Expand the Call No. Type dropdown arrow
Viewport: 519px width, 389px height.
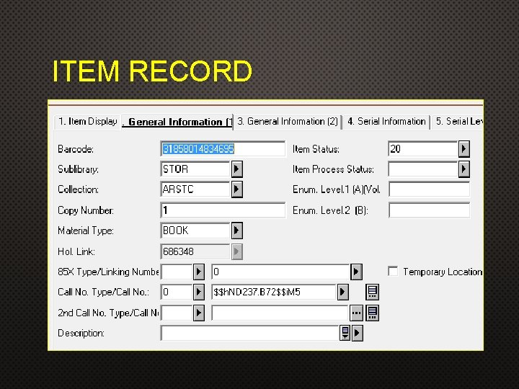click(x=199, y=292)
